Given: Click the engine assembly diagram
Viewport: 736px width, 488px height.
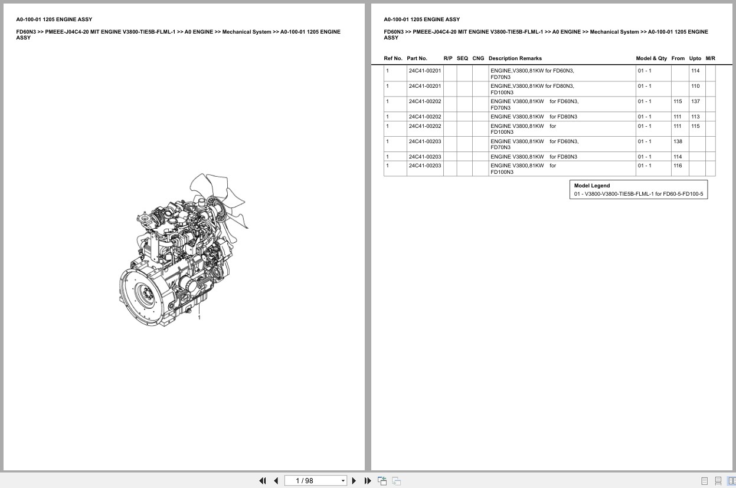Looking at the screenshot, I should (x=184, y=250).
